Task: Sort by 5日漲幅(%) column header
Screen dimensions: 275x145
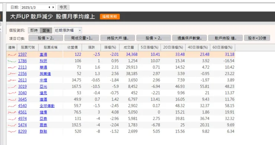Action: click(x=149, y=47)
